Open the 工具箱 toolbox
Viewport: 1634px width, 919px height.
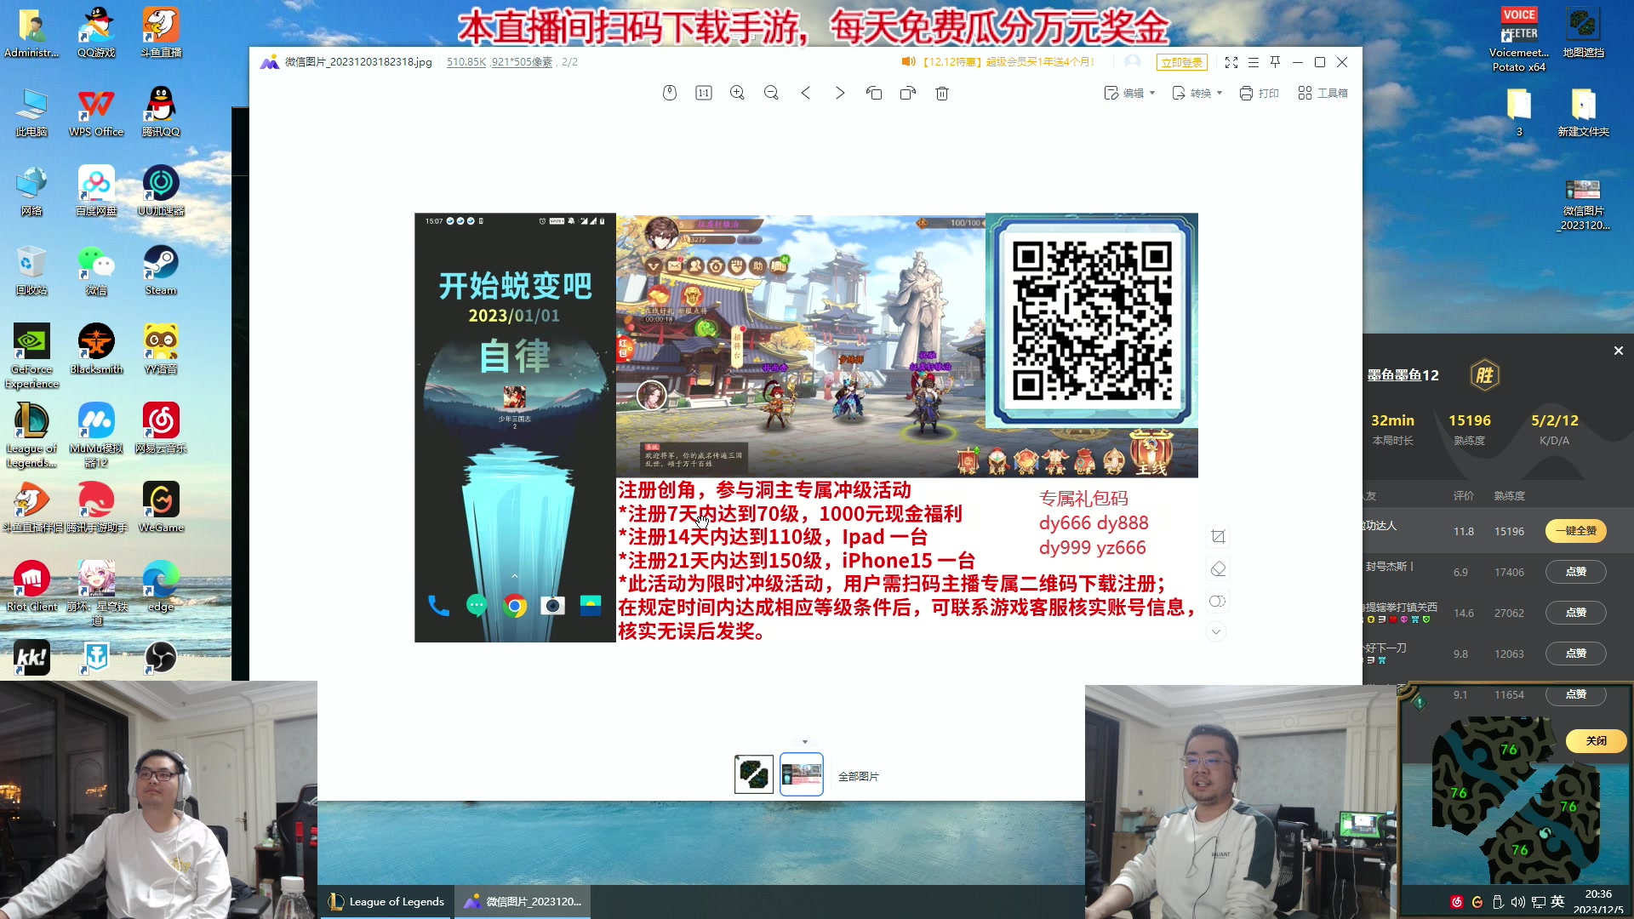pyautogui.click(x=1323, y=93)
